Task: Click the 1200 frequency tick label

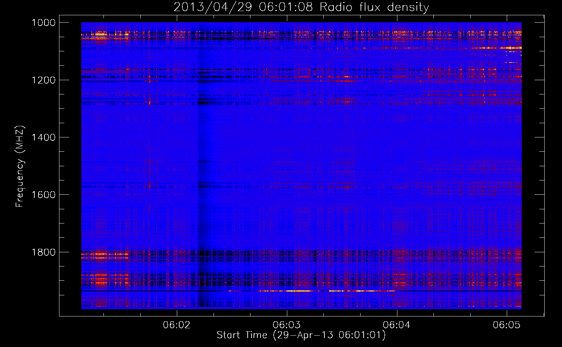Action: (44, 80)
